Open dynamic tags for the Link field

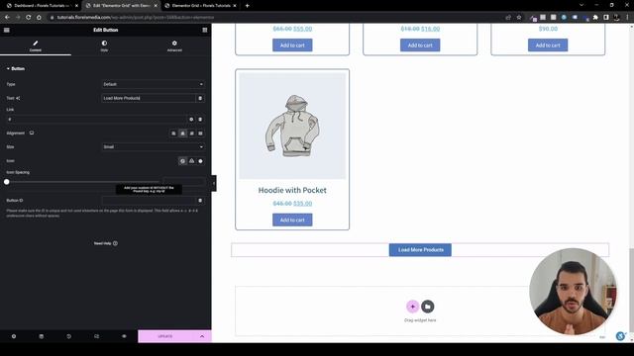(200, 120)
